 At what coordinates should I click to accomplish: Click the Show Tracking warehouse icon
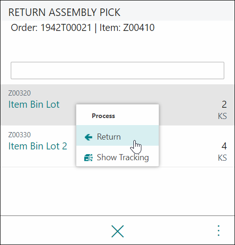(88, 157)
